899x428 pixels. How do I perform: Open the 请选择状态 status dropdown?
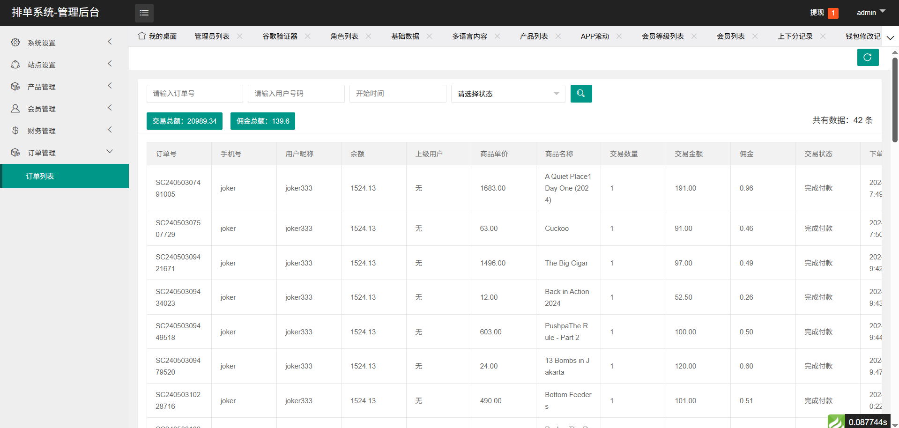point(508,94)
